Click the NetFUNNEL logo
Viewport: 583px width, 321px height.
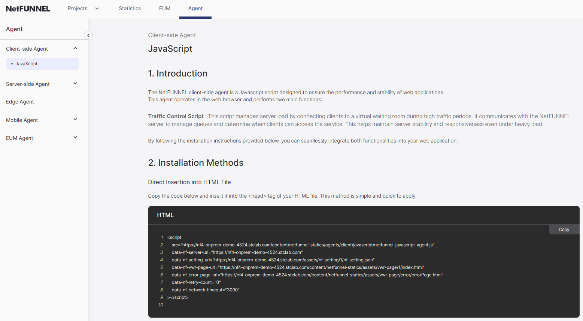click(28, 8)
